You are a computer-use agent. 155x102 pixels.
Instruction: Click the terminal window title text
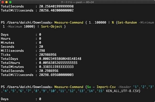click(77, 2)
